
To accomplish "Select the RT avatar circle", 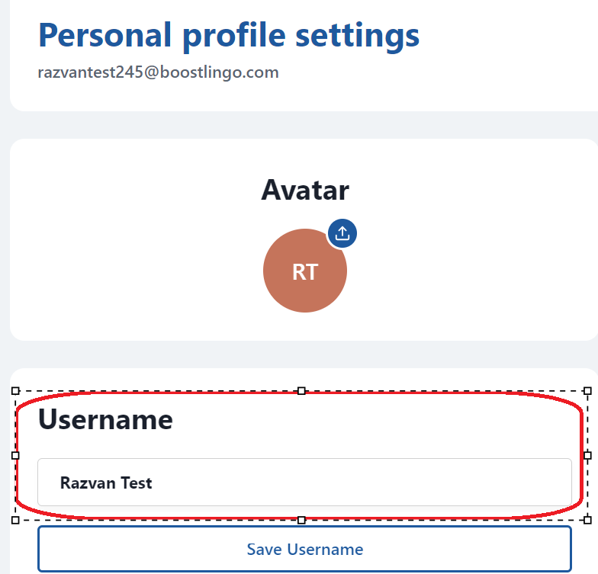I will 305,271.
